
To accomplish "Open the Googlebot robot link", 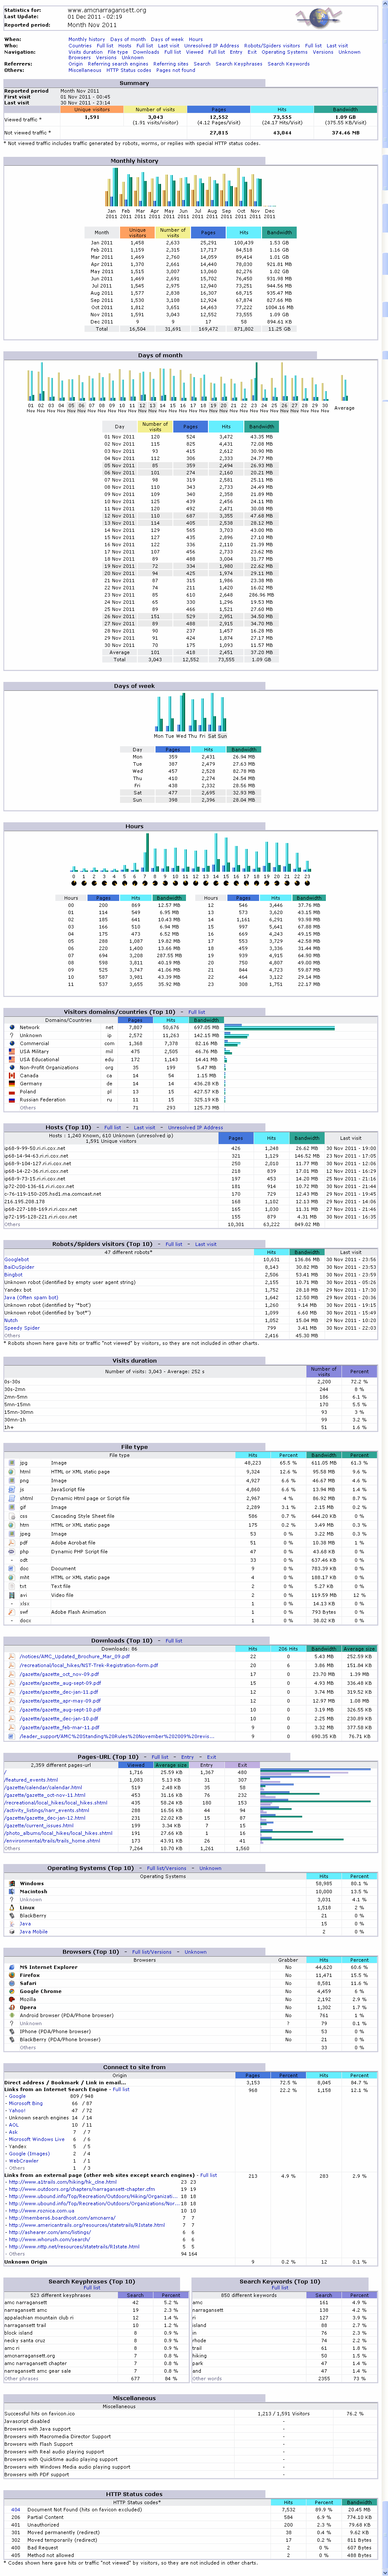I will click(x=16, y=1259).
